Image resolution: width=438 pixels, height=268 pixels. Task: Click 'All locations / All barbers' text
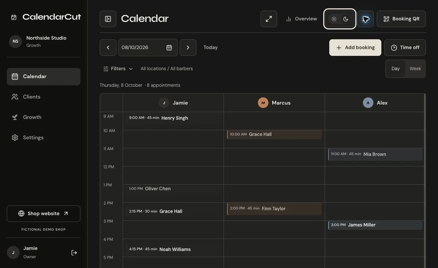click(x=167, y=69)
